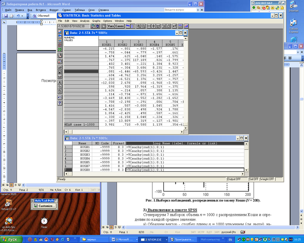Click the horizontal scrollbar of the data spreadsheet
Image resolution: width=304 pixels, height=243 pixels.
tap(124, 131)
